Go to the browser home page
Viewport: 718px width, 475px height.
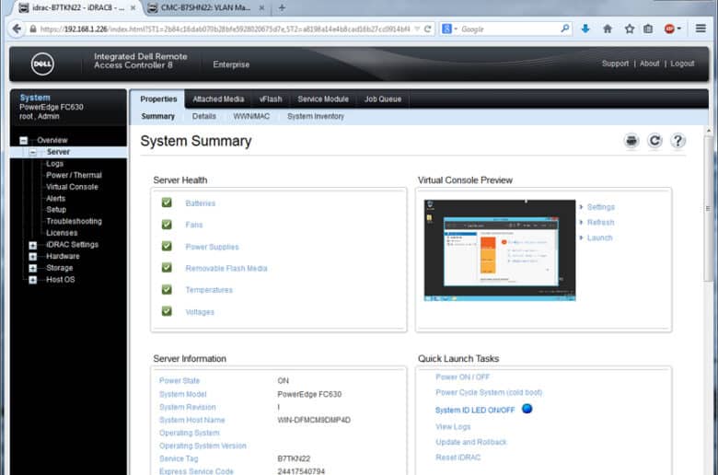[x=608, y=29]
